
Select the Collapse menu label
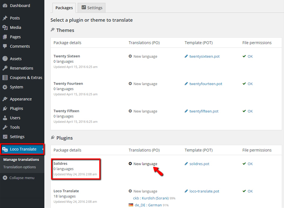(x=22, y=178)
